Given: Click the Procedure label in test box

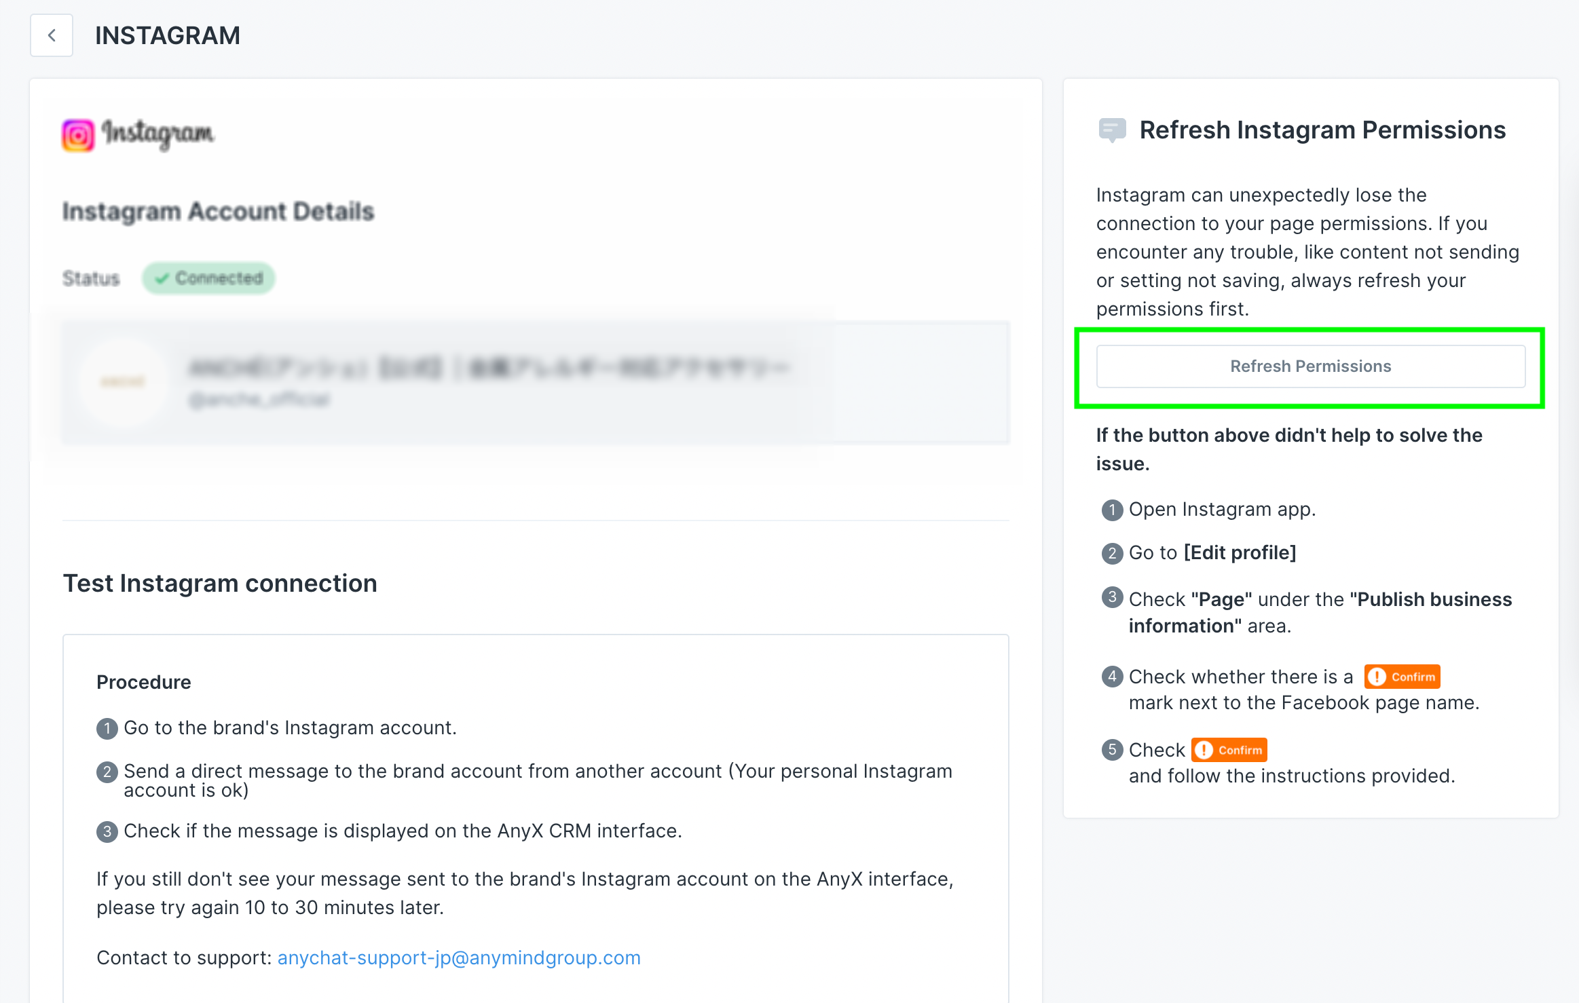Looking at the screenshot, I should (x=144, y=682).
